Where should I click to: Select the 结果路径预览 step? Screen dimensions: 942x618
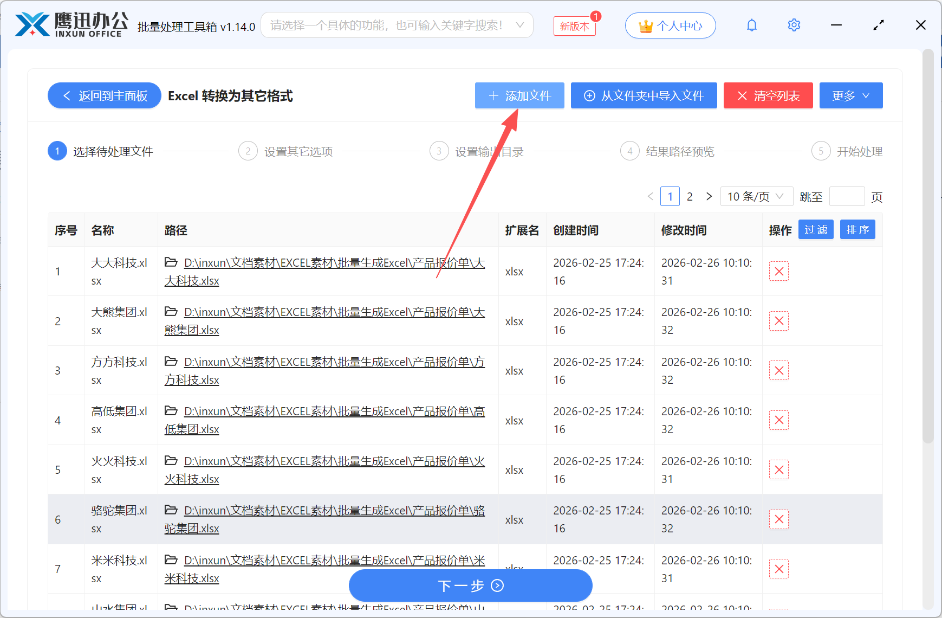(680, 151)
